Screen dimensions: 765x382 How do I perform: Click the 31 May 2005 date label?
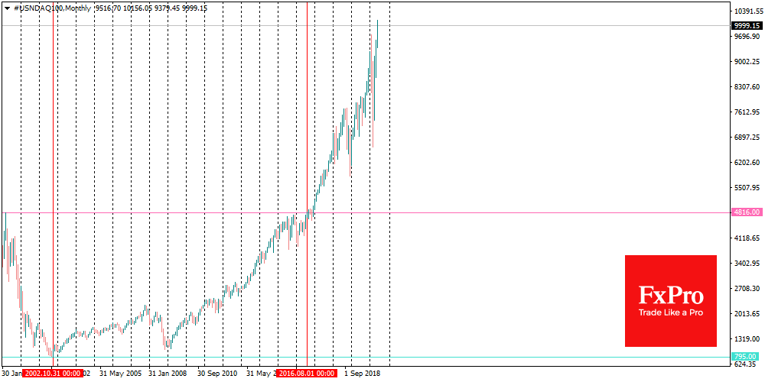[119, 374]
